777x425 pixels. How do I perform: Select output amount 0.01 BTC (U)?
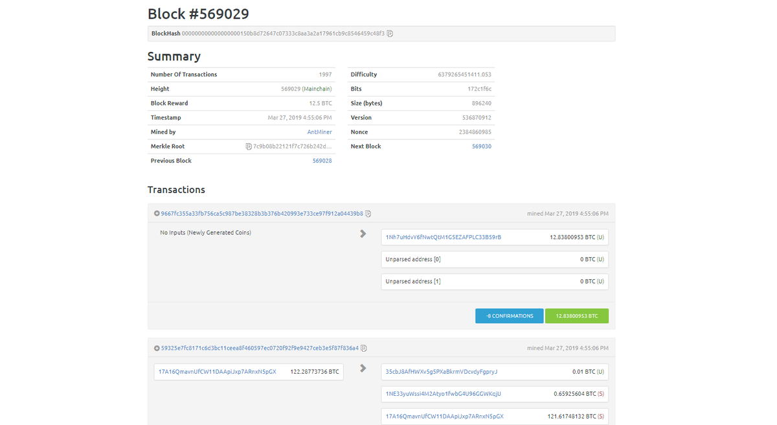click(588, 372)
